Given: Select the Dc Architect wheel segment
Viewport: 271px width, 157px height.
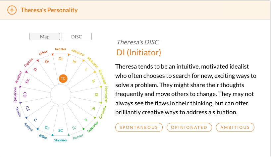Looking at the screenshot, I should pos(27,80).
